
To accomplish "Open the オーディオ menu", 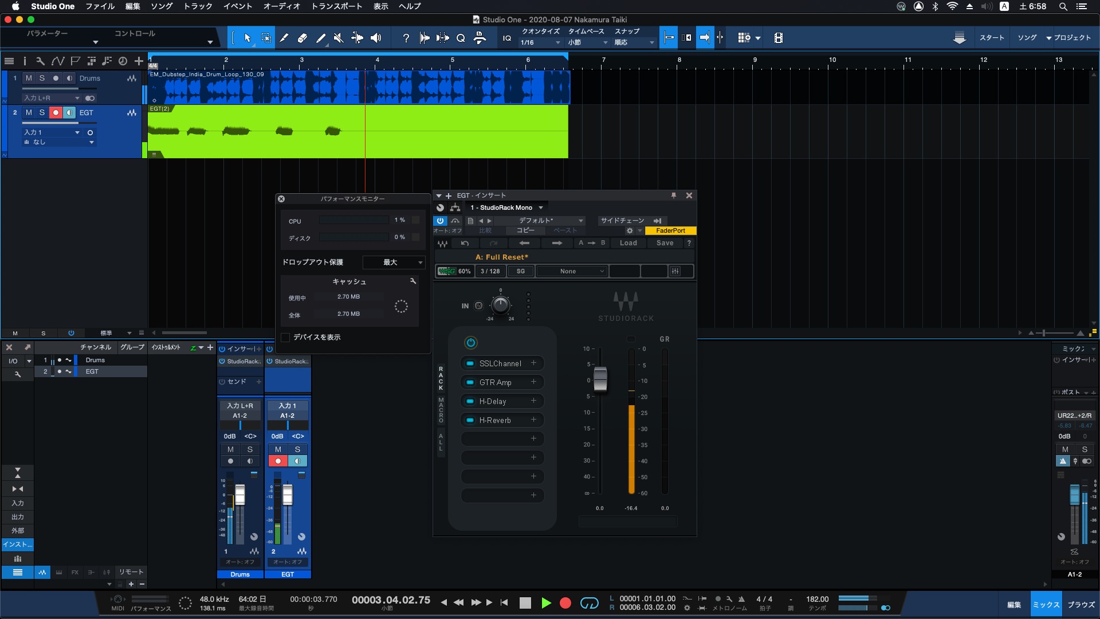I will coord(281,6).
